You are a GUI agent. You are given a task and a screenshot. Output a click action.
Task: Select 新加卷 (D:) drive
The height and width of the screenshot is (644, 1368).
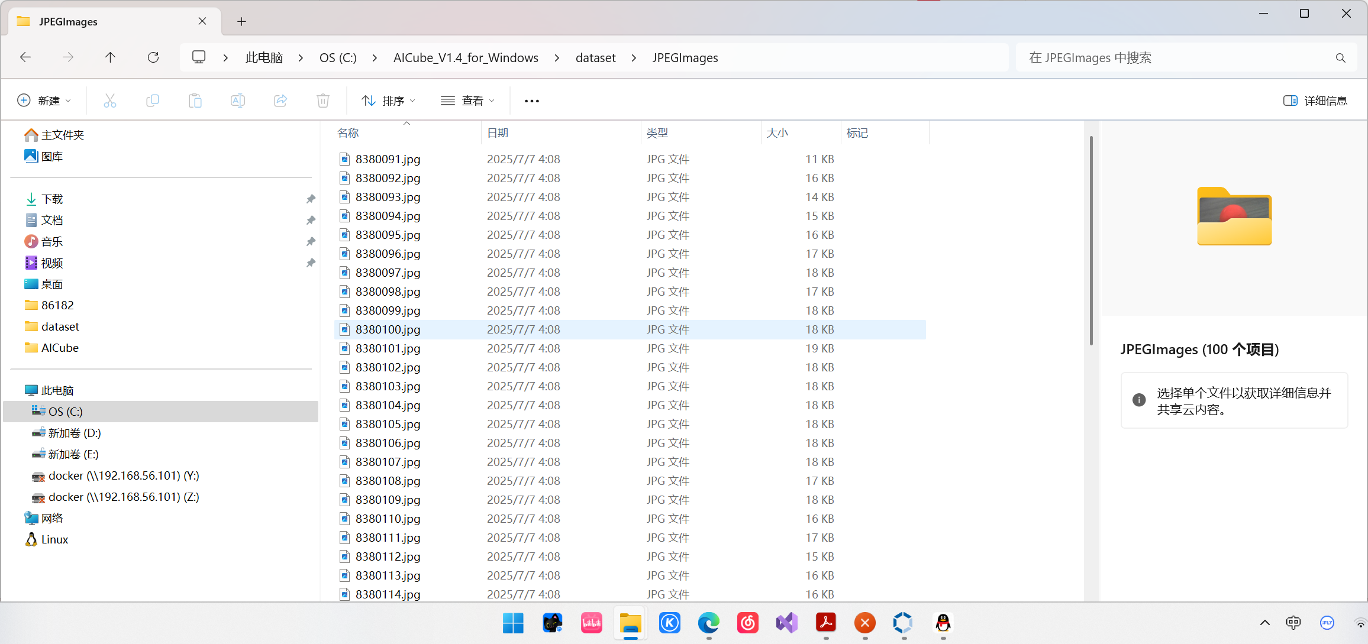tap(67, 433)
